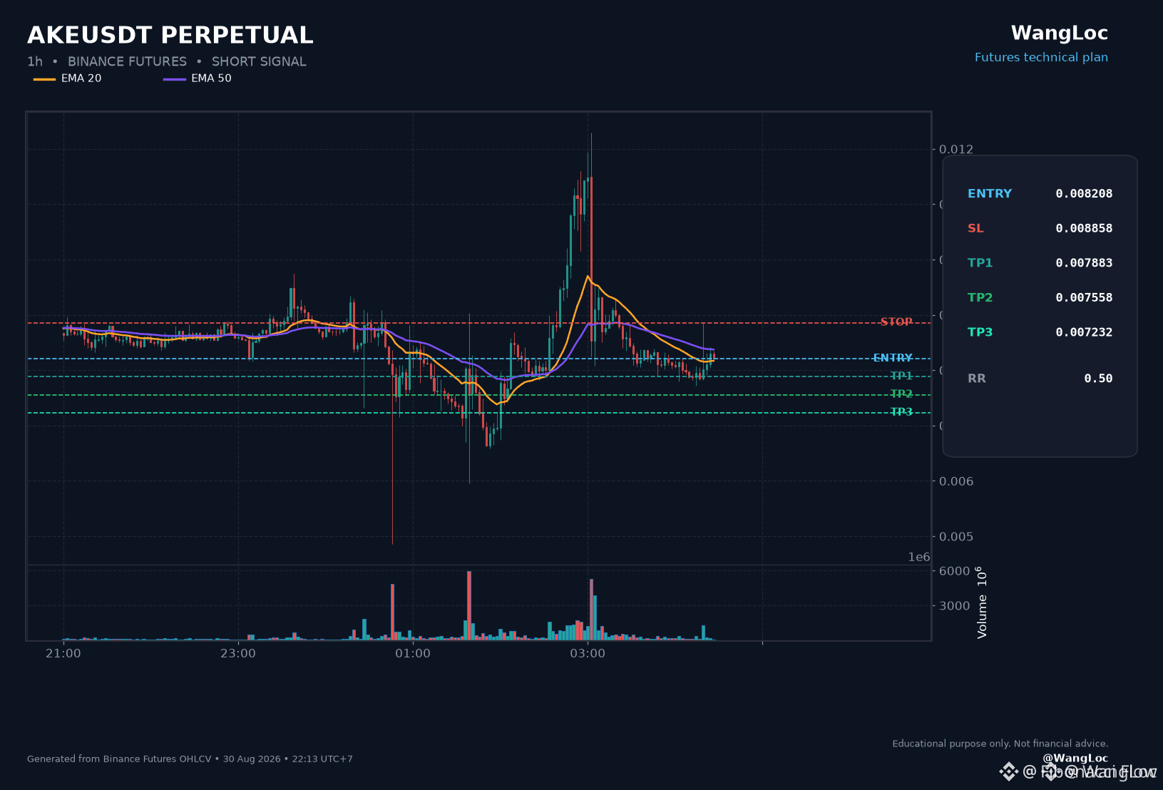Image resolution: width=1163 pixels, height=790 pixels.
Task: Click the ENTRY label in the side panel
Action: (990, 193)
